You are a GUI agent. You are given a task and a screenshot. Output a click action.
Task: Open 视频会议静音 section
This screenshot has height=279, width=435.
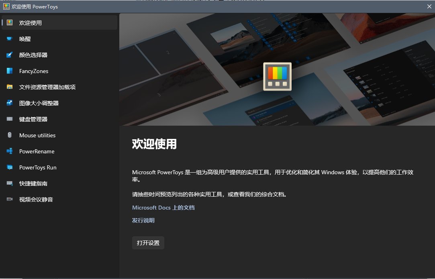59,200
